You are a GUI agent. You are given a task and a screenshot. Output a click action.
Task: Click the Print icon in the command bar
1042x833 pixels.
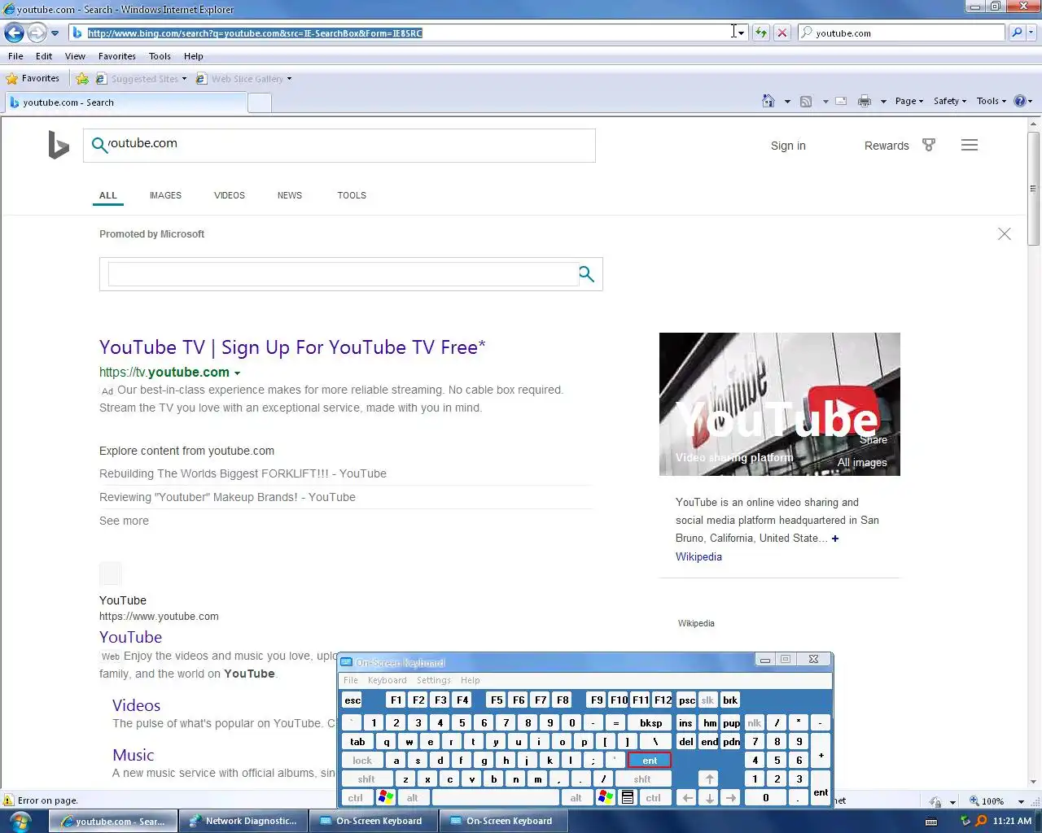tap(865, 101)
